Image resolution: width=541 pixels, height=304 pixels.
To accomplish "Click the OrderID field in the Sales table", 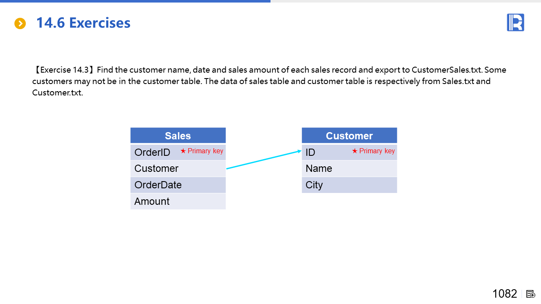I will pos(152,152).
